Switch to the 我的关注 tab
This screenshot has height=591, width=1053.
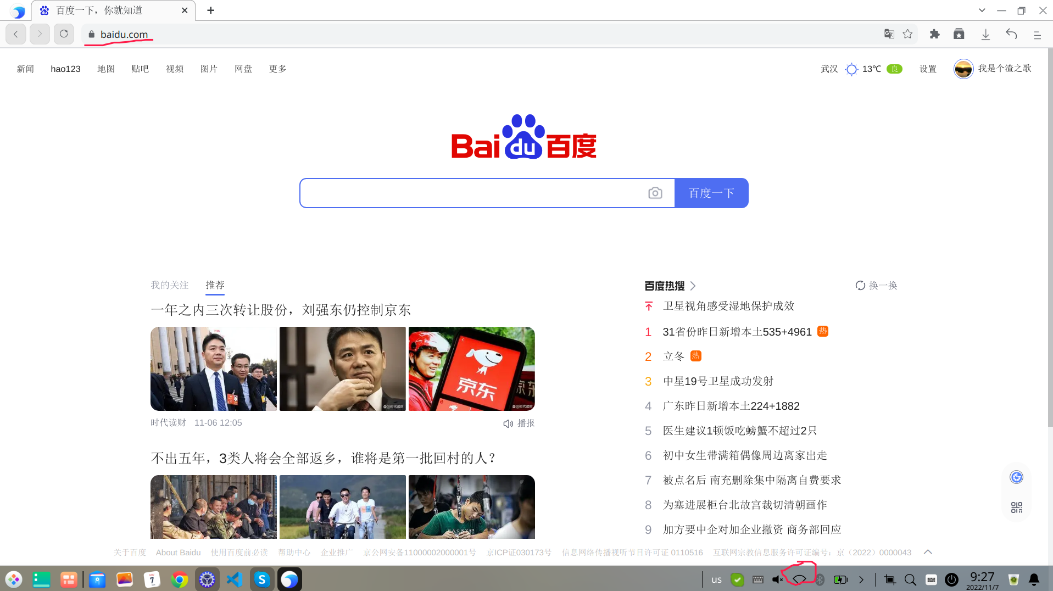point(169,285)
